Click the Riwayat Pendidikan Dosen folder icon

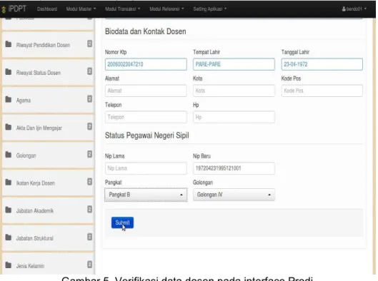9,44
